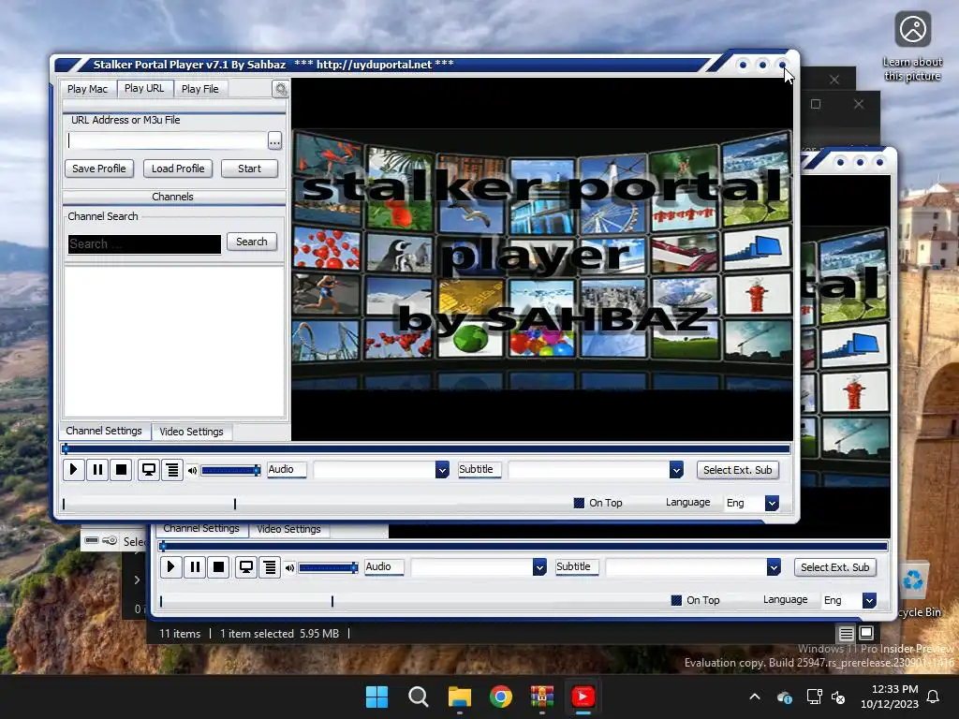The width and height of the screenshot is (959, 719).
Task: Open Language Eng dropdown in front window
Action: click(772, 503)
